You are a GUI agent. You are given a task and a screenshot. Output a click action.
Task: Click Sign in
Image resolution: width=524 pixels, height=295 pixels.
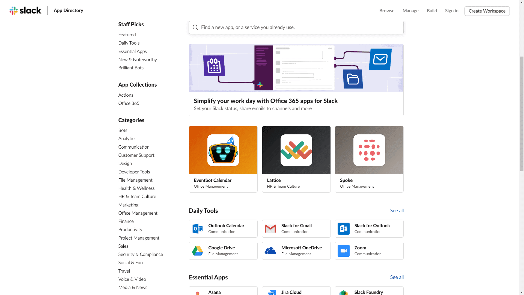coord(452,11)
